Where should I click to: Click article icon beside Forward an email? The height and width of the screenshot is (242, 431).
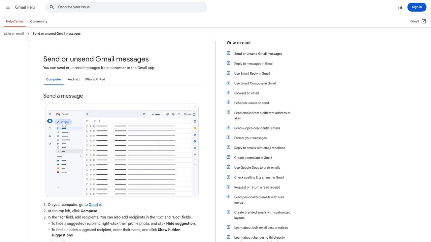click(x=229, y=93)
